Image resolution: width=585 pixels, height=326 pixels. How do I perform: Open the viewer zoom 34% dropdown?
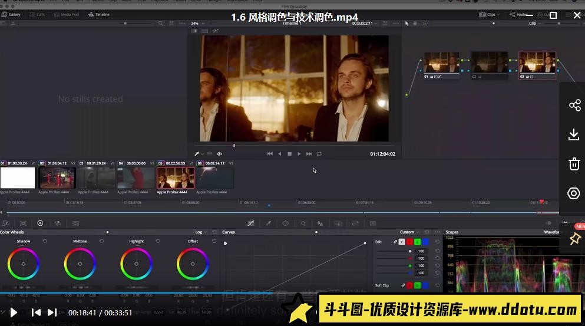[197, 23]
